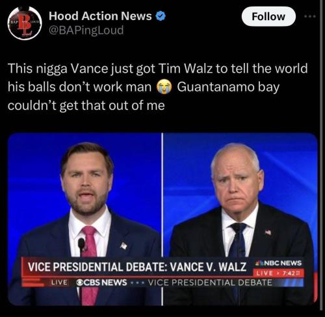The width and height of the screenshot is (325, 317).
Task: Click the Hood Action News display name
Action: 100,16
